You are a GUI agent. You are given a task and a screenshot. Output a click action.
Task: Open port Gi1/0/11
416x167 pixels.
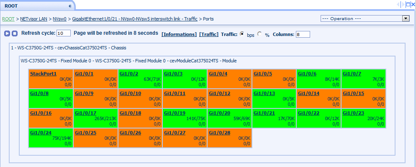coord(175,93)
